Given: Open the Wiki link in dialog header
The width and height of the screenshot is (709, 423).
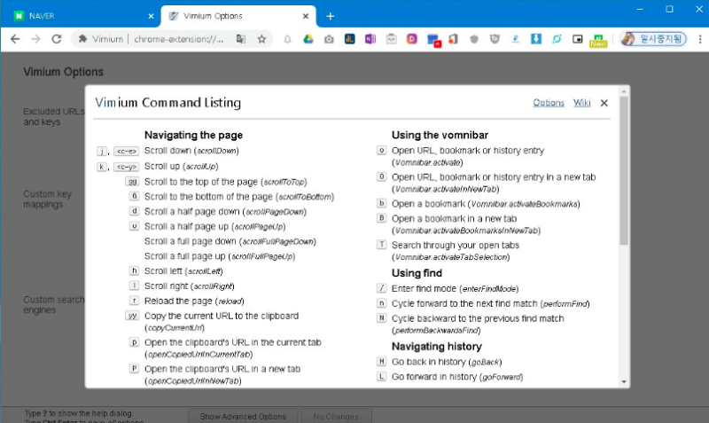Looking at the screenshot, I should 582,103.
